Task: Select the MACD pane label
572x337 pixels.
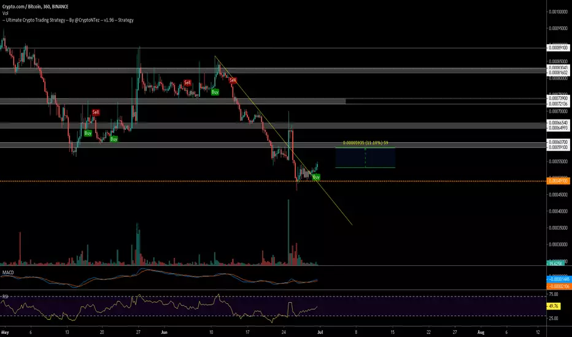Action: pyautogui.click(x=8, y=273)
